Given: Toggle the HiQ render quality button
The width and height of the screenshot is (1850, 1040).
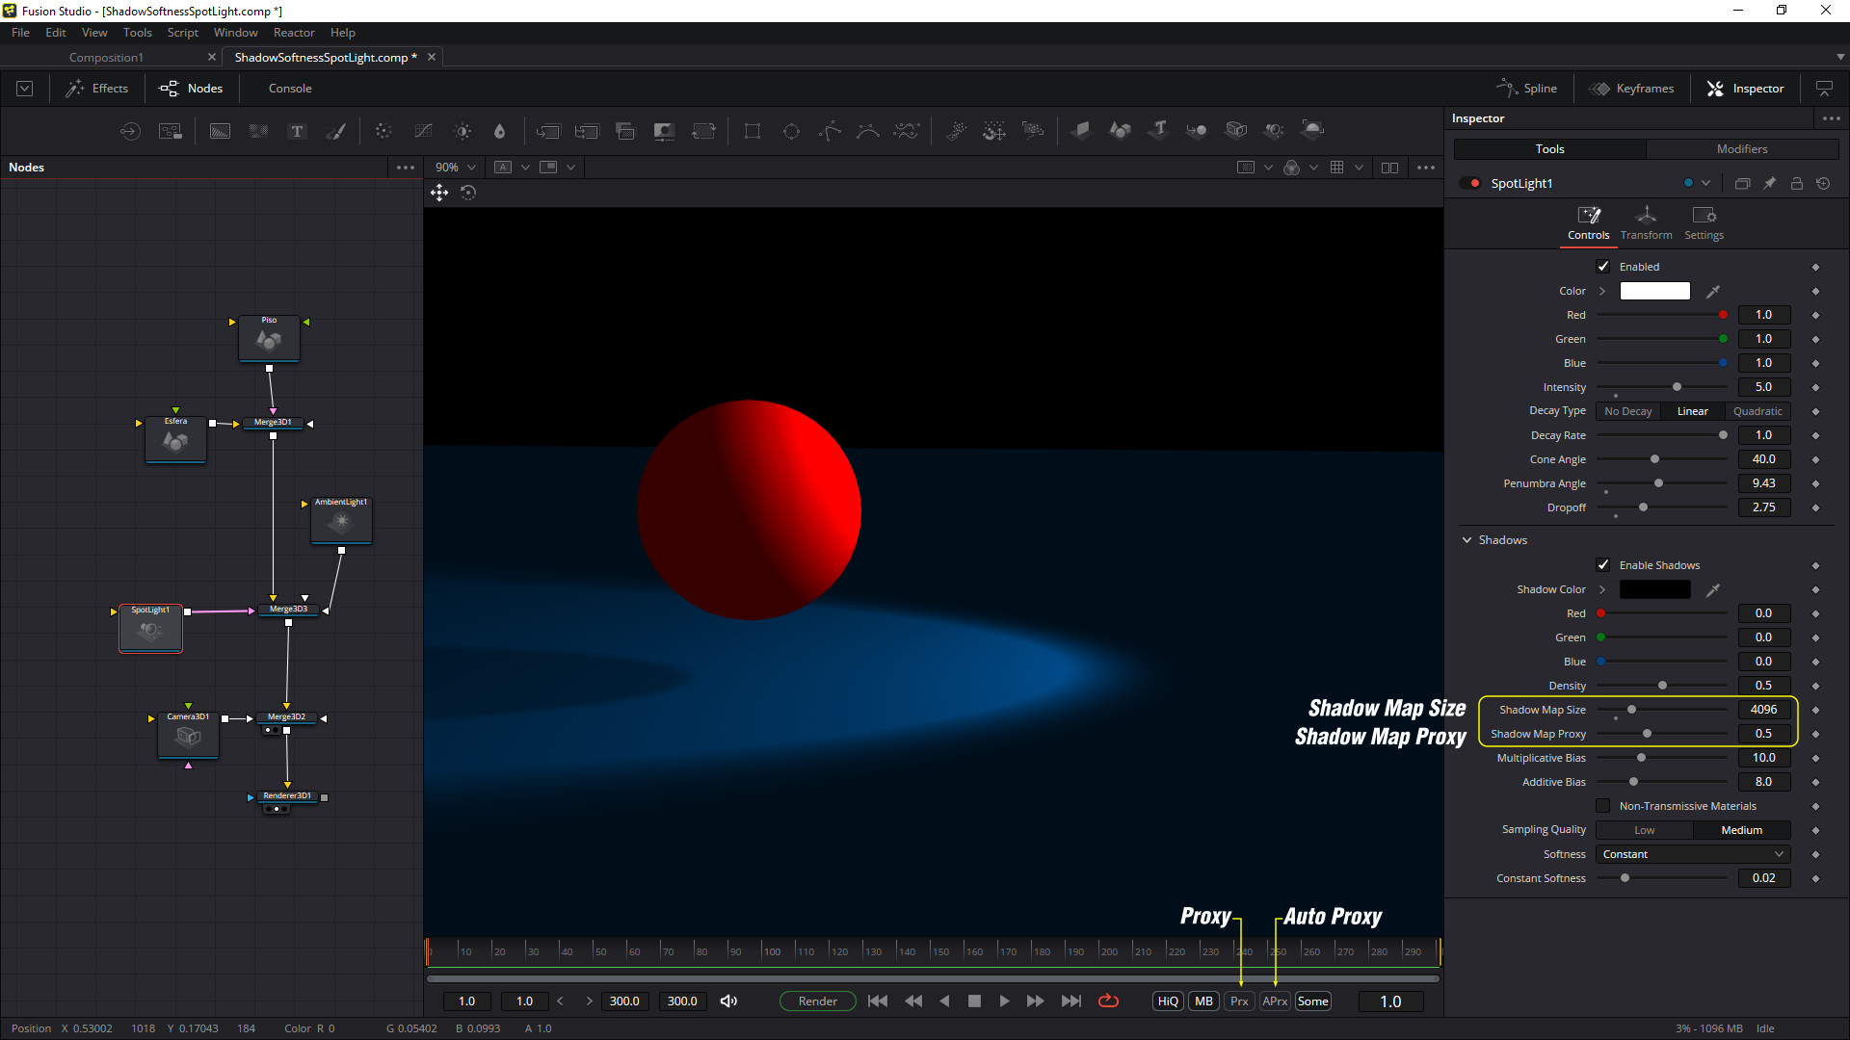Looking at the screenshot, I should [x=1168, y=1001].
